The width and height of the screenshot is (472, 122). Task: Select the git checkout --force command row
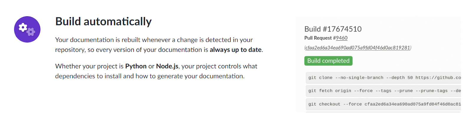point(383,104)
